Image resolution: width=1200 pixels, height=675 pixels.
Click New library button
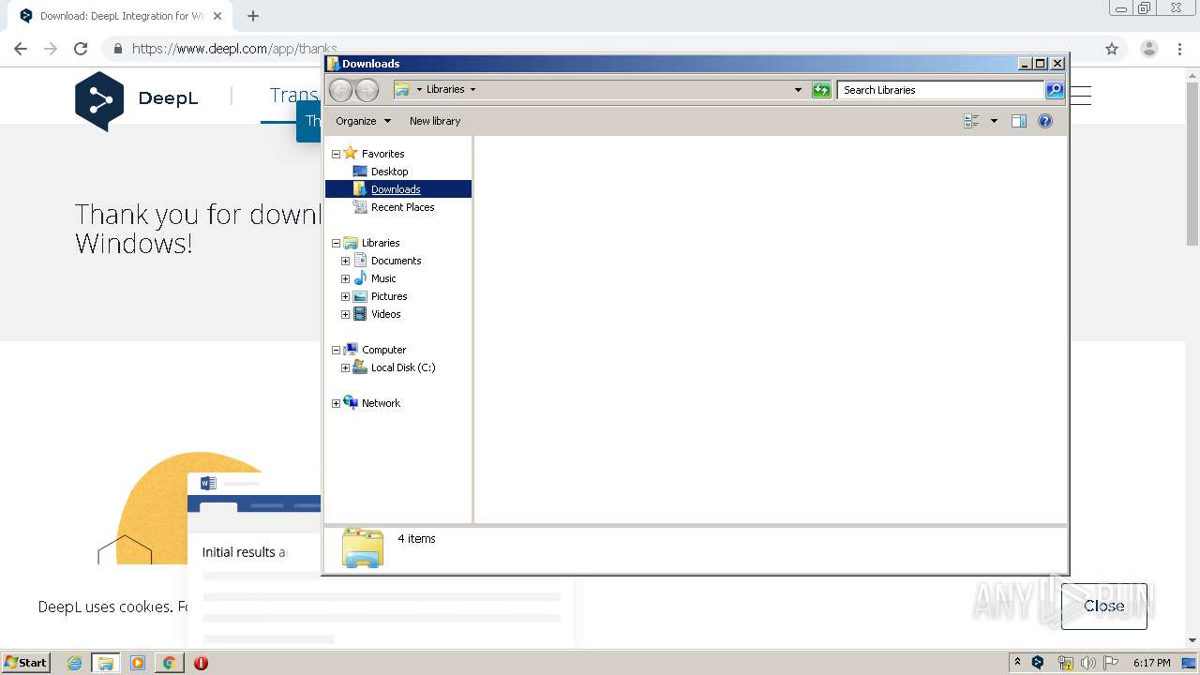tap(435, 121)
